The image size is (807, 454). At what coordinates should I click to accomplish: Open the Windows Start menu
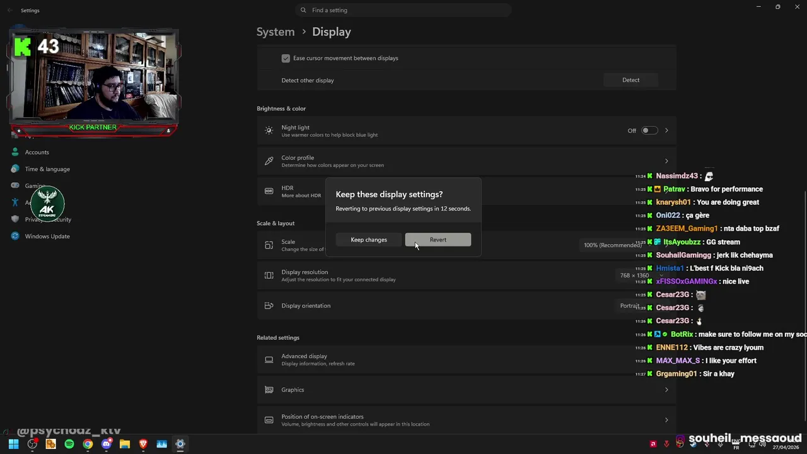coord(13,444)
